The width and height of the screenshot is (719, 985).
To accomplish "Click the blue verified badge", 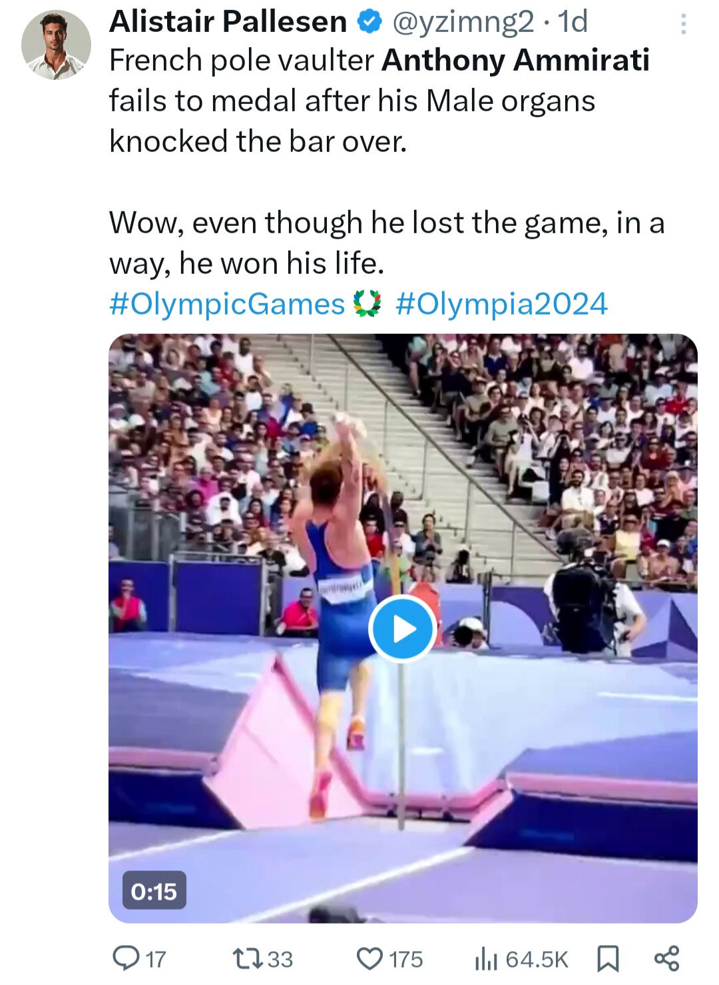I will pyautogui.click(x=368, y=23).
